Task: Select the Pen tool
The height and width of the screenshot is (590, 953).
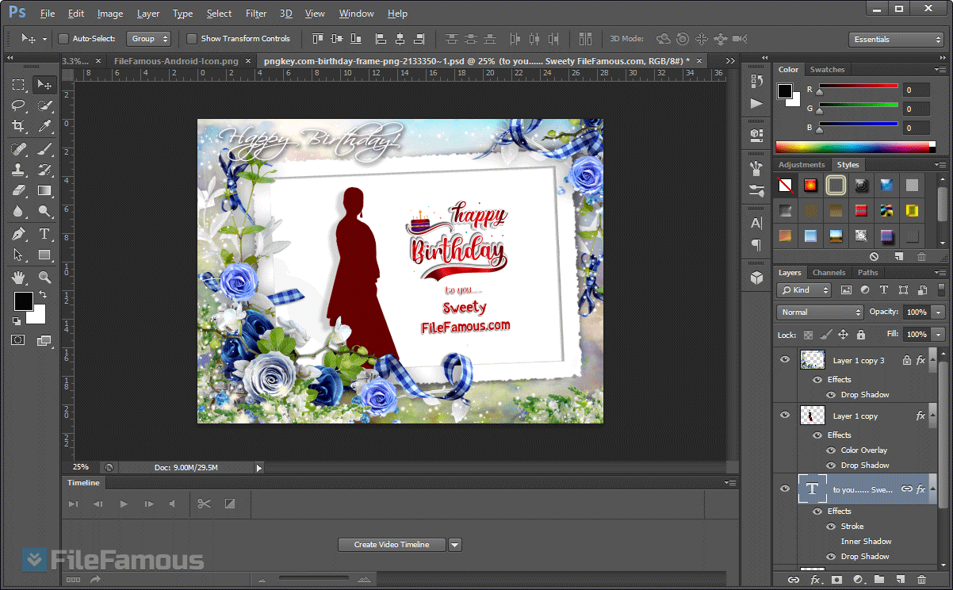Action: 19,234
